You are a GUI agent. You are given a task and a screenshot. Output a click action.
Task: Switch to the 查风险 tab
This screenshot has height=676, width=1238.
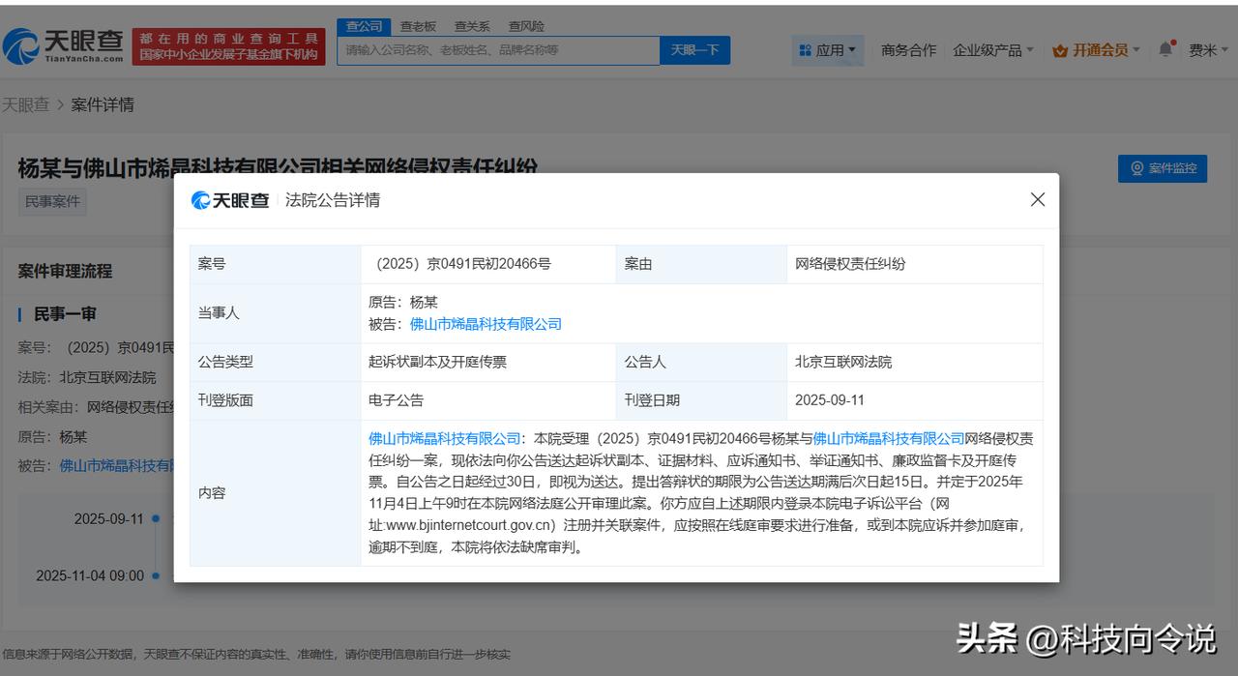tap(526, 27)
